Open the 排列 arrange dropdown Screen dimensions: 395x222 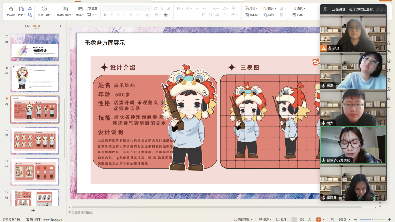(271, 15)
